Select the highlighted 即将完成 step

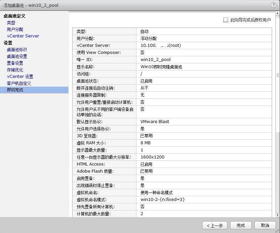(15, 90)
